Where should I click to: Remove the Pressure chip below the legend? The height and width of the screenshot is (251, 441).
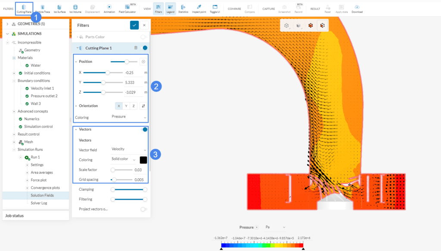pyautogui.click(x=257, y=227)
